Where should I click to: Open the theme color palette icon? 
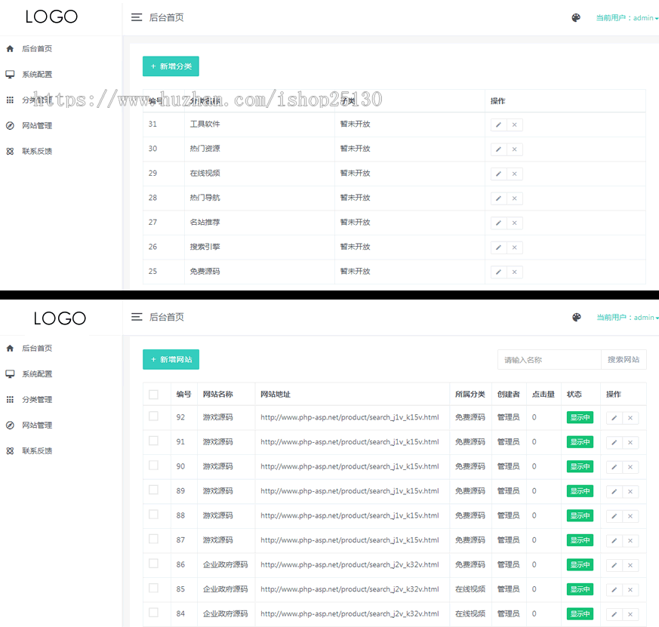(576, 17)
